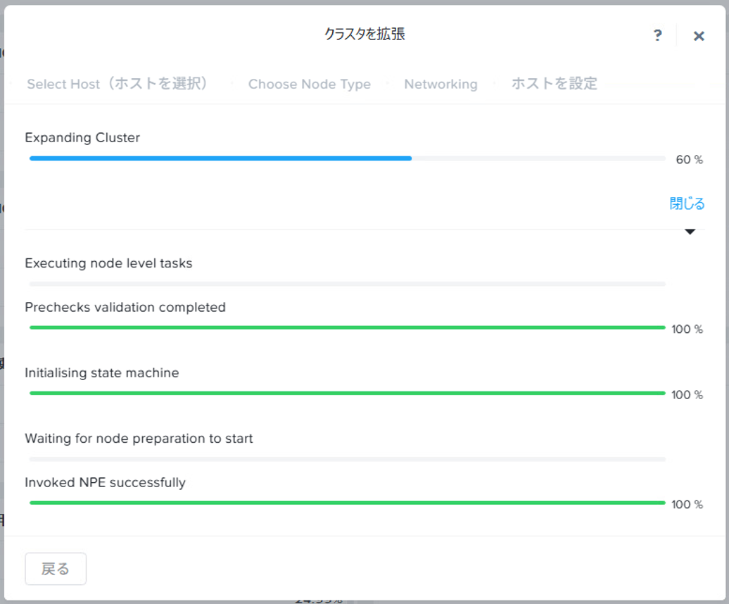
Task: Select the ホストを設定 step
Action: click(554, 84)
